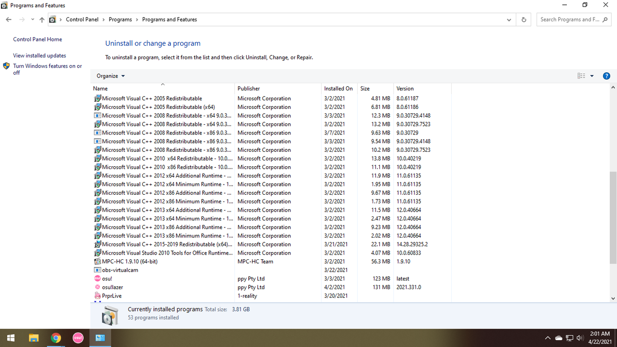
Task: Click the 2021.331.0 version cell
Action: point(408,287)
